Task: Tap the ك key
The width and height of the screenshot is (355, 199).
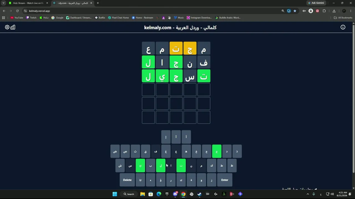Action: coord(212,166)
